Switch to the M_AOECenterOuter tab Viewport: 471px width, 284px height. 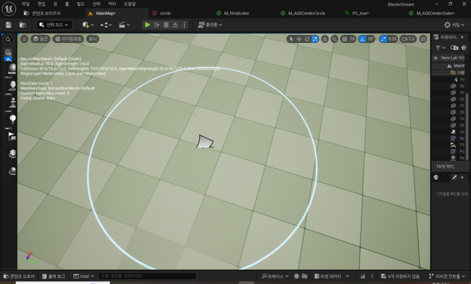432,13
